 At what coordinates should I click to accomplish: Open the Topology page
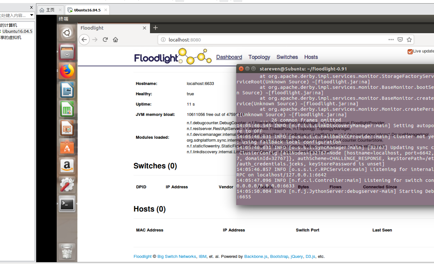tap(259, 57)
